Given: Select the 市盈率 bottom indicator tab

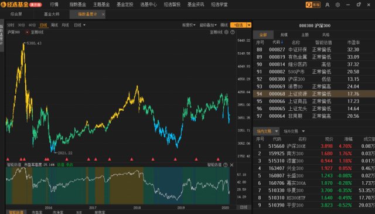Looking at the screenshot, I should click(x=37, y=212).
